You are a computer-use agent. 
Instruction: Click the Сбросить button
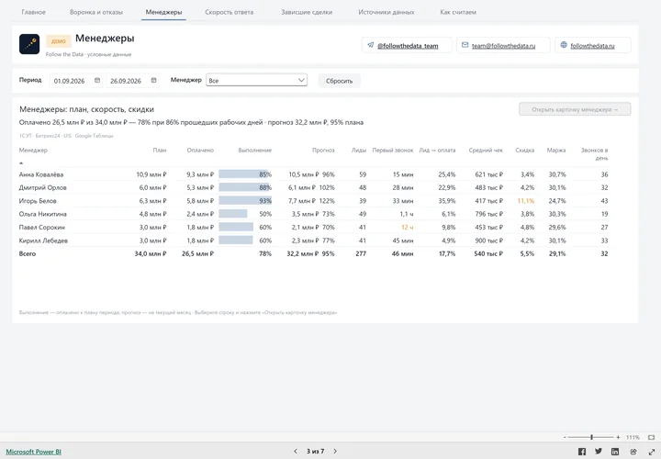[x=339, y=81]
